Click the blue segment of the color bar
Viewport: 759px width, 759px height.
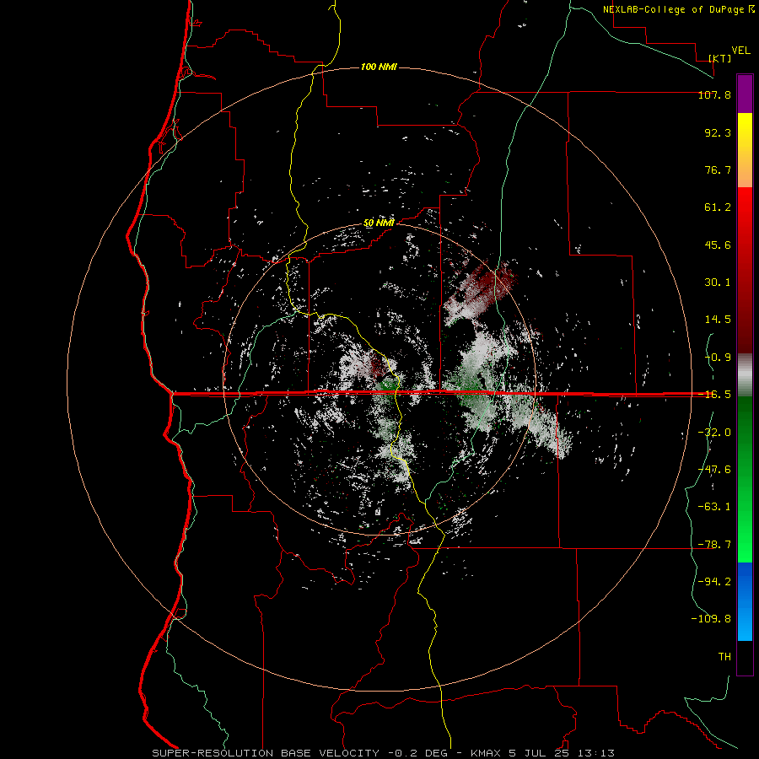pyautogui.click(x=745, y=601)
